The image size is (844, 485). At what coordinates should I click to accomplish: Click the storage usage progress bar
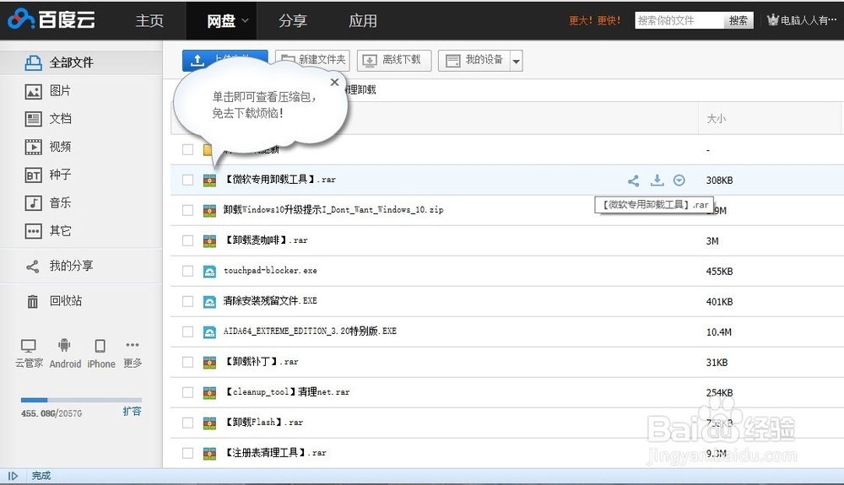pyautogui.click(x=81, y=400)
